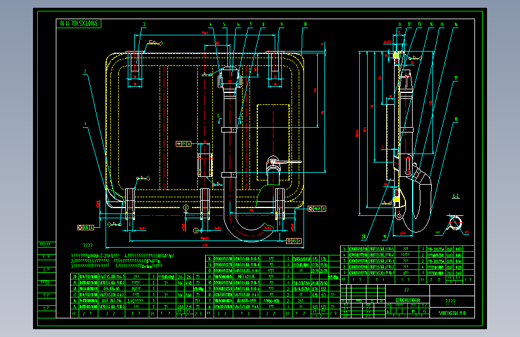
Task: Select part balloon number 13 in side view
Action: pos(419,24)
